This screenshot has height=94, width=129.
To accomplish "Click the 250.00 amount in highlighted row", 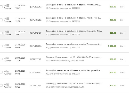I will coord(113,33).
